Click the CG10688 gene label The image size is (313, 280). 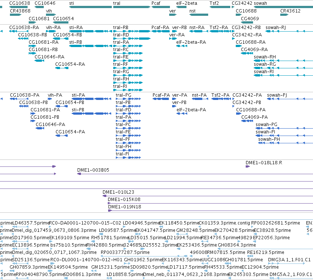pyautogui.click(x=246, y=11)
